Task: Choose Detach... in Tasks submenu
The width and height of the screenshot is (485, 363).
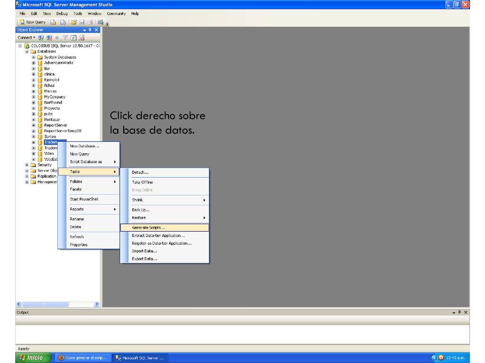Action: tap(164, 173)
